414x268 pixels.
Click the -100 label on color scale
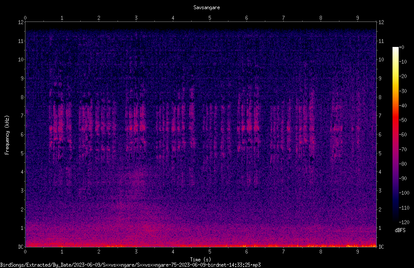(x=404, y=193)
